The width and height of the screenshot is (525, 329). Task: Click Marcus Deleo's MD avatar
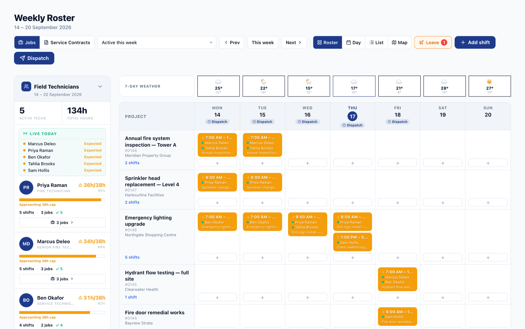point(26,244)
